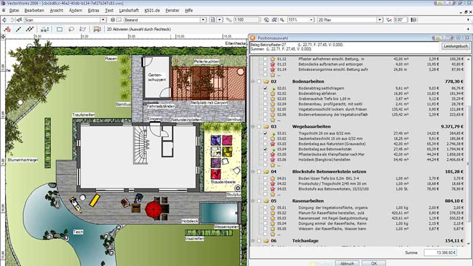This screenshot has width=473, height=266.
Task: Uncheck 03.04 Bodenbelag aus Betonwerkstein checkbox
Action: click(265, 149)
